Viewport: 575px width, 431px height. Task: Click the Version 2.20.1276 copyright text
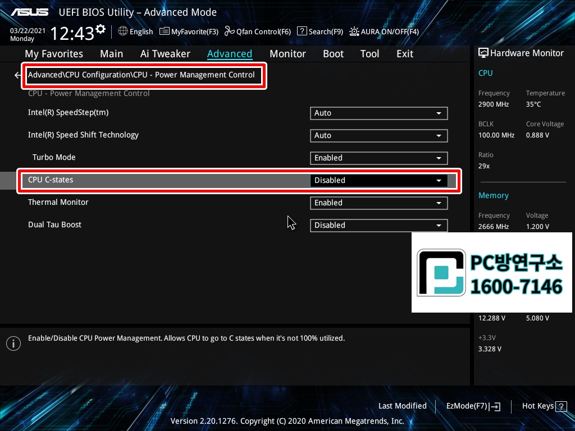click(x=287, y=421)
